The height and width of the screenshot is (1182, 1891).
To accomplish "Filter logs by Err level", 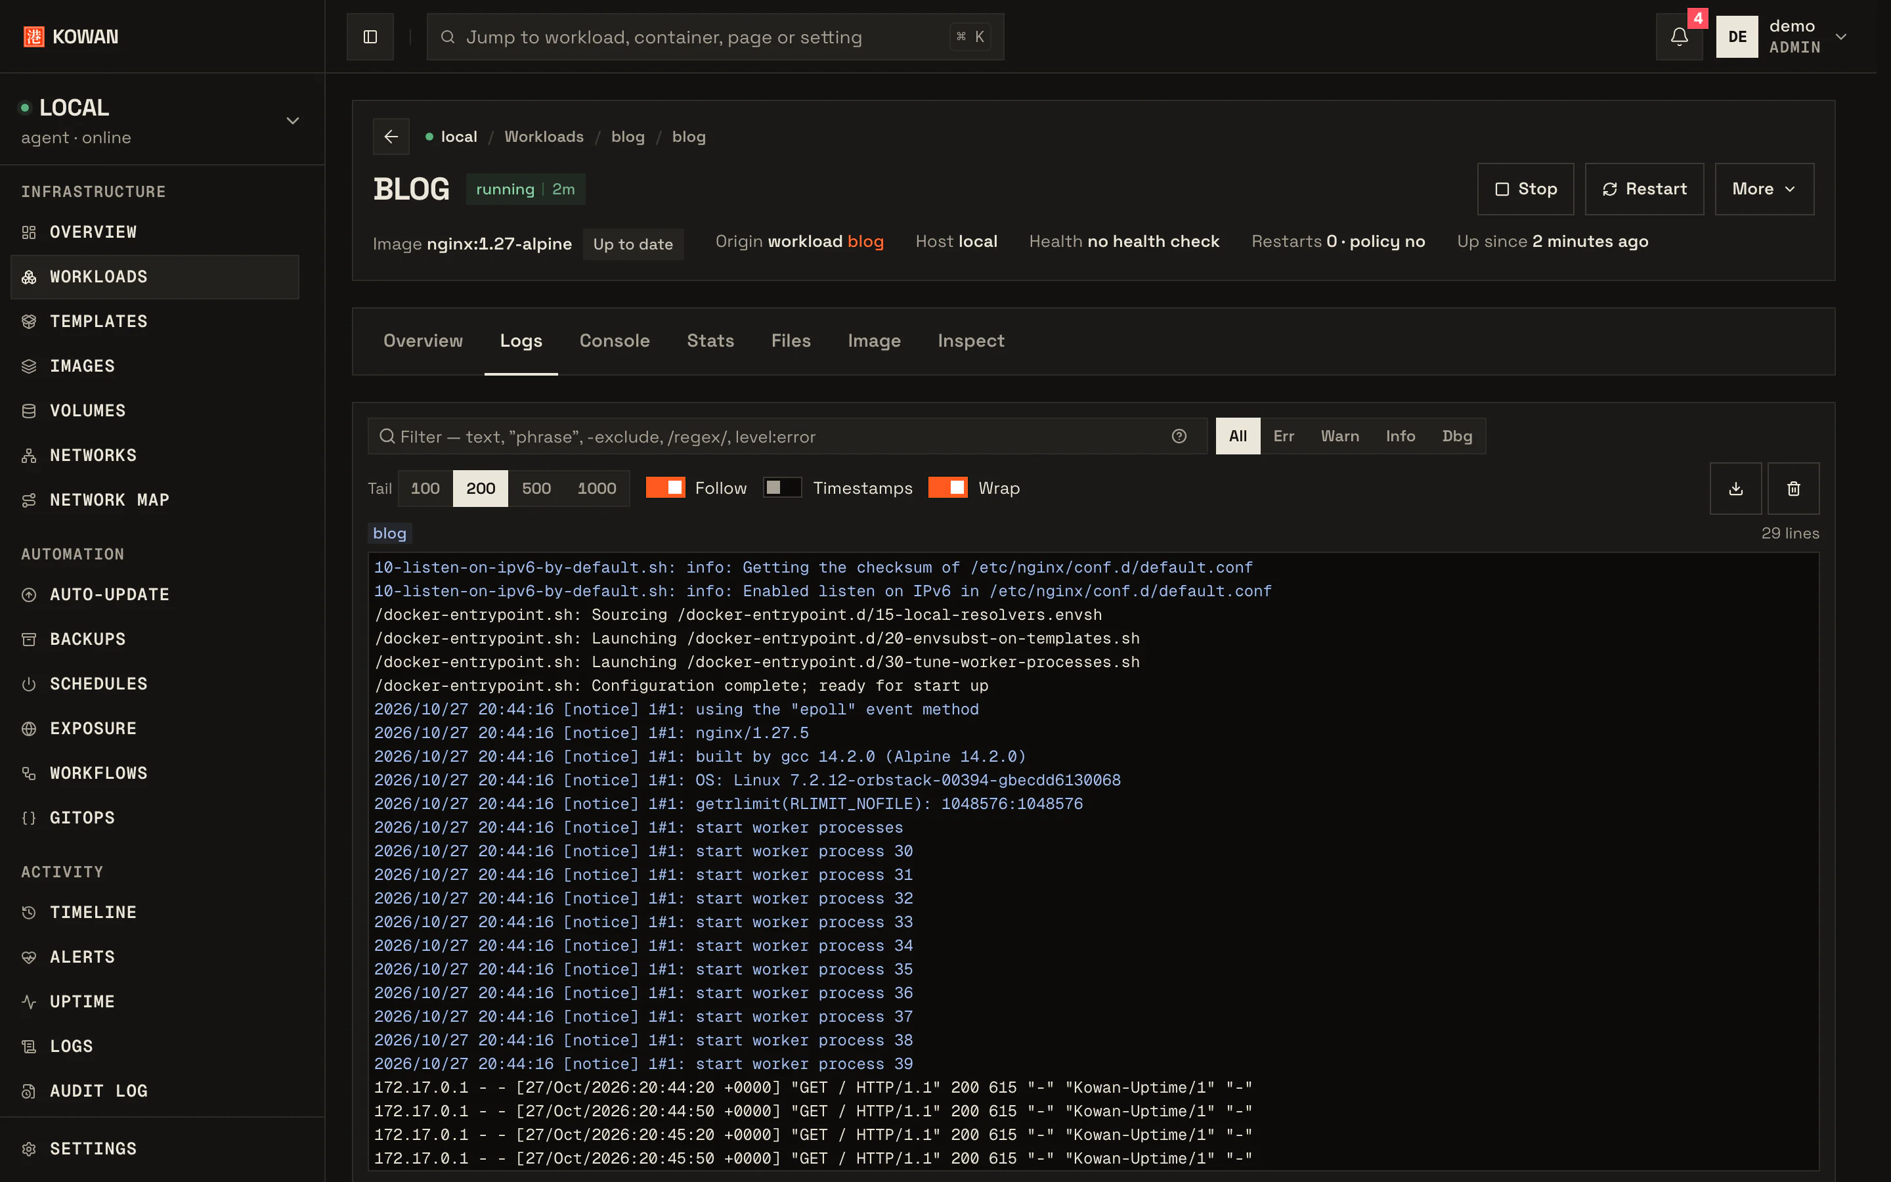I will pos(1283,436).
